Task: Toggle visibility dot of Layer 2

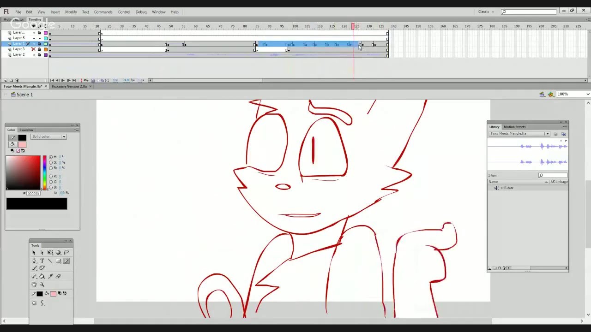Action: coord(34,55)
